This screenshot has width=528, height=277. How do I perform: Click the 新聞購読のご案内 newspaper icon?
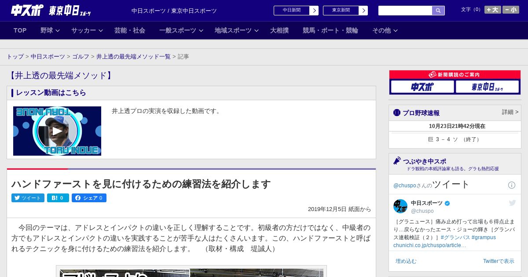[433, 75]
